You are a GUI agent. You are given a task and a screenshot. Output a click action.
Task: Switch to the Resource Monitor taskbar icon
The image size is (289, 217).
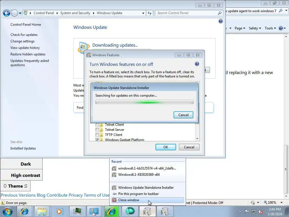coord(77,211)
